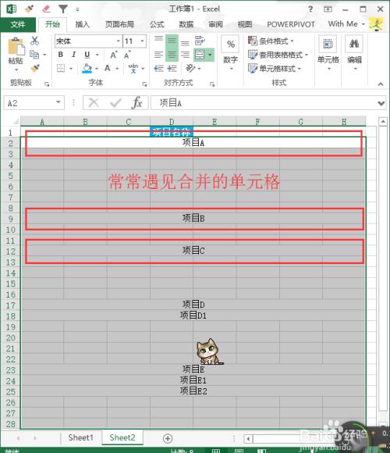
Task: Open the 剪贴板 dialog launcher
Action: [x=47, y=84]
